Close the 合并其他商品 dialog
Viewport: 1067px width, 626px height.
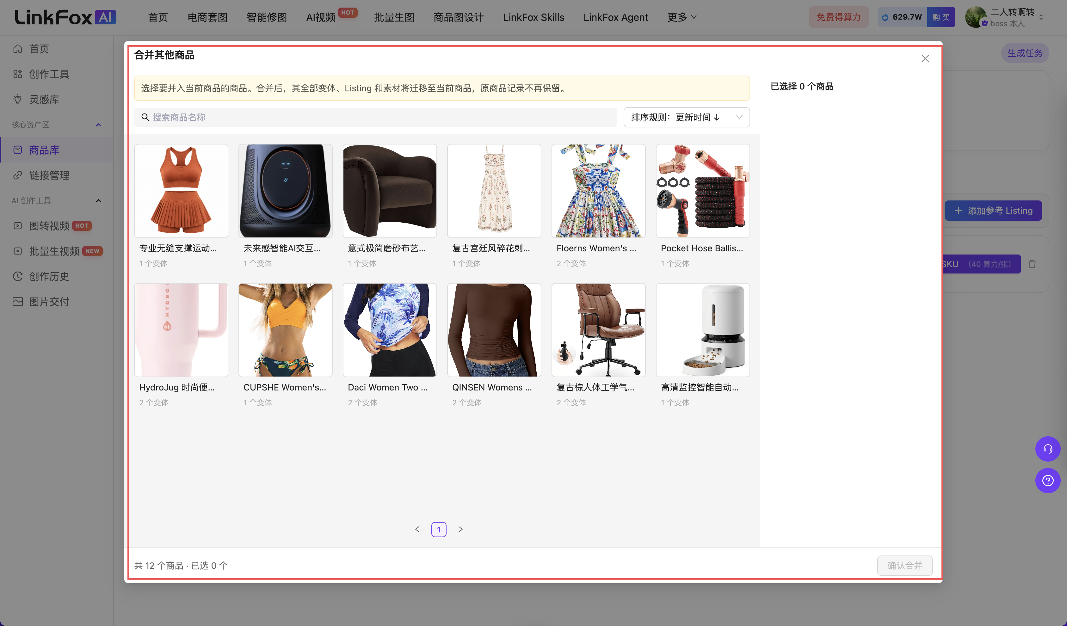[925, 58]
